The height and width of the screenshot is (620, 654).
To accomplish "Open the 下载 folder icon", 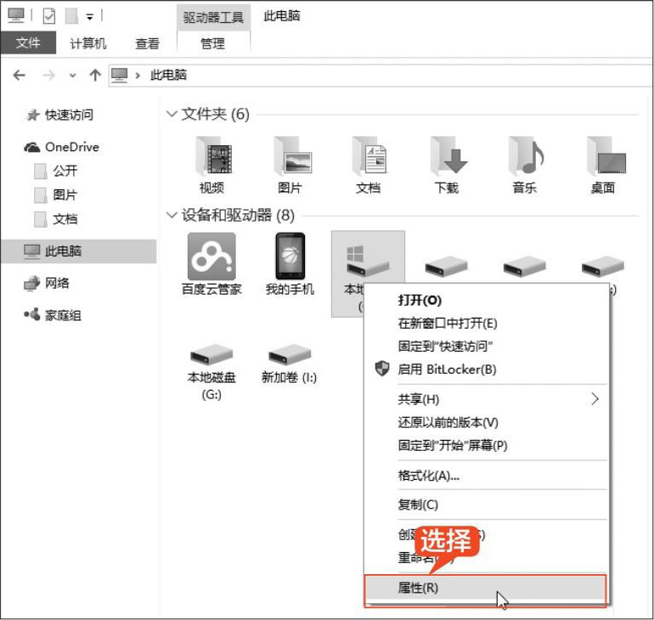I will pyautogui.click(x=448, y=155).
